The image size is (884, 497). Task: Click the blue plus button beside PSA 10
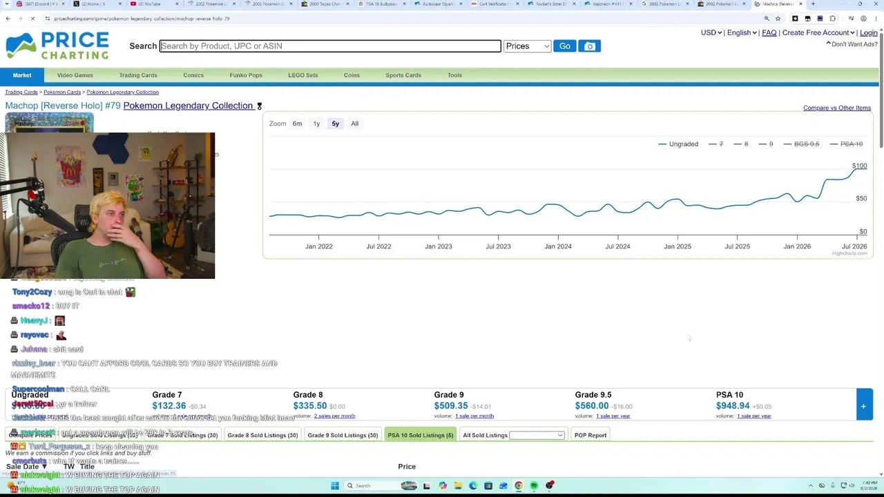[x=863, y=406]
